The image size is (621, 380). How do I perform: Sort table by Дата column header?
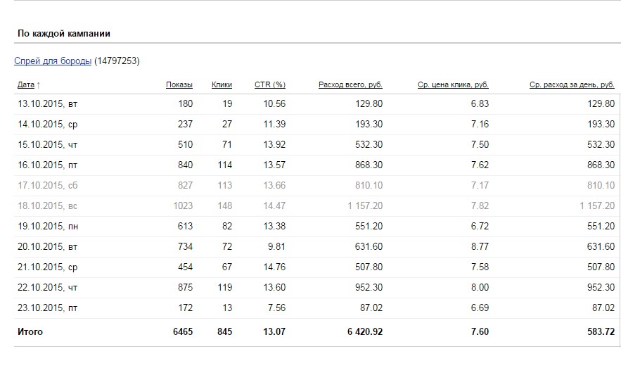point(25,85)
